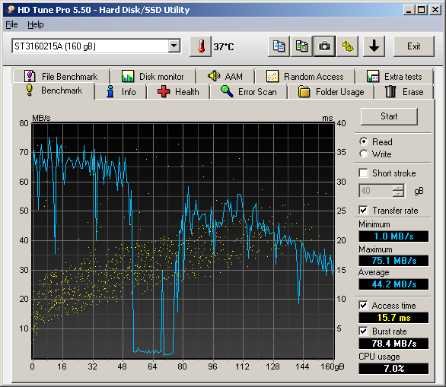Open drive selection dropdown
The width and height of the screenshot is (446, 387).
pyautogui.click(x=174, y=46)
